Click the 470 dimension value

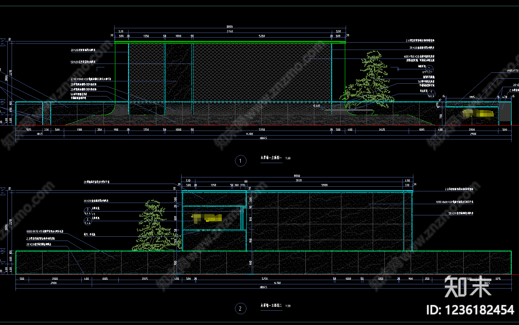504,97
